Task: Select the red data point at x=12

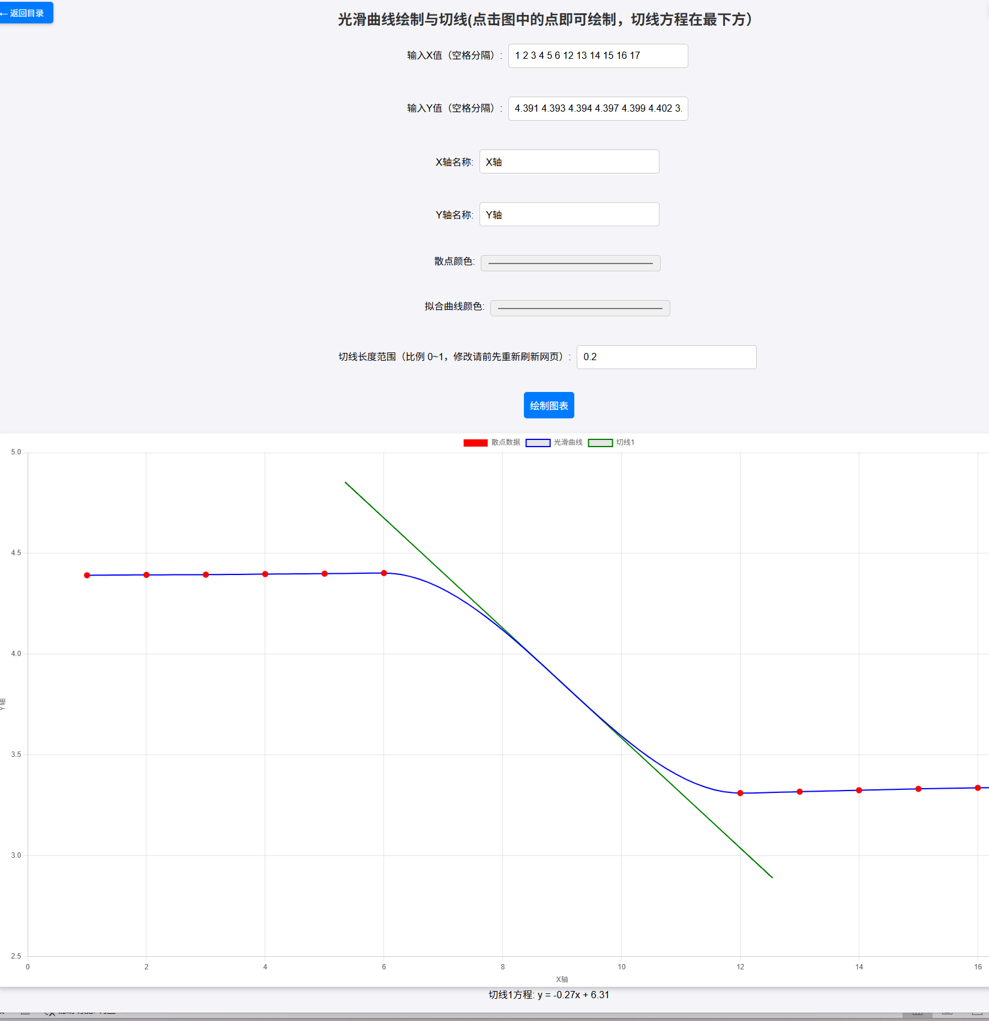Action: pyautogui.click(x=740, y=793)
